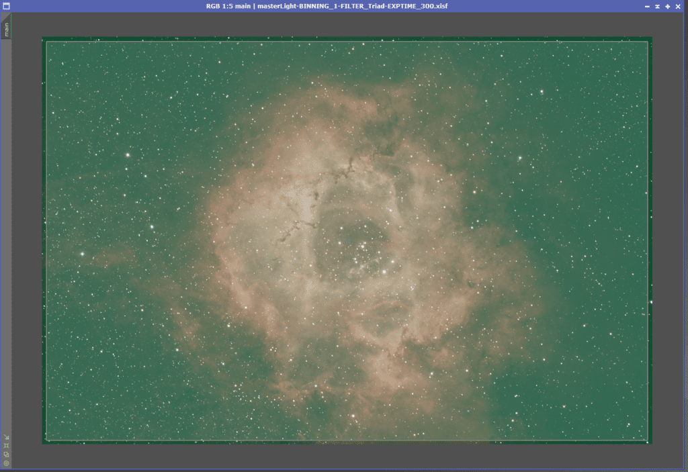This screenshot has width=688, height=472.
Task: Minimize the masterLight image window
Action: coord(647,6)
